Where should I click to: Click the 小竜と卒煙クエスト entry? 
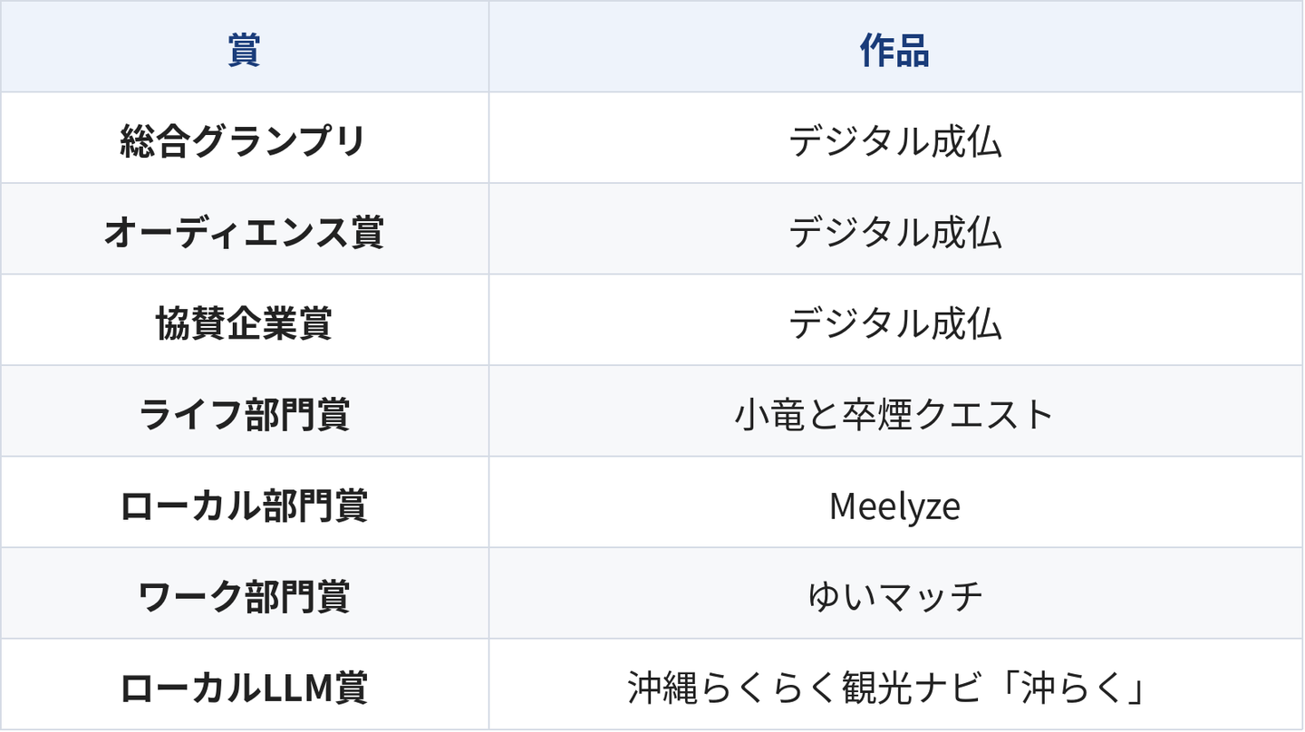point(895,415)
